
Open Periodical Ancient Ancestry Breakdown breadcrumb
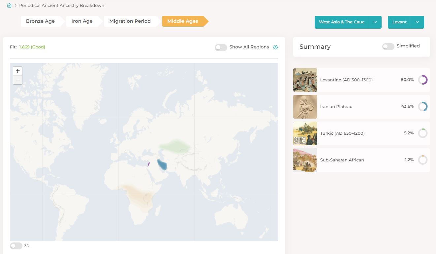point(62,6)
